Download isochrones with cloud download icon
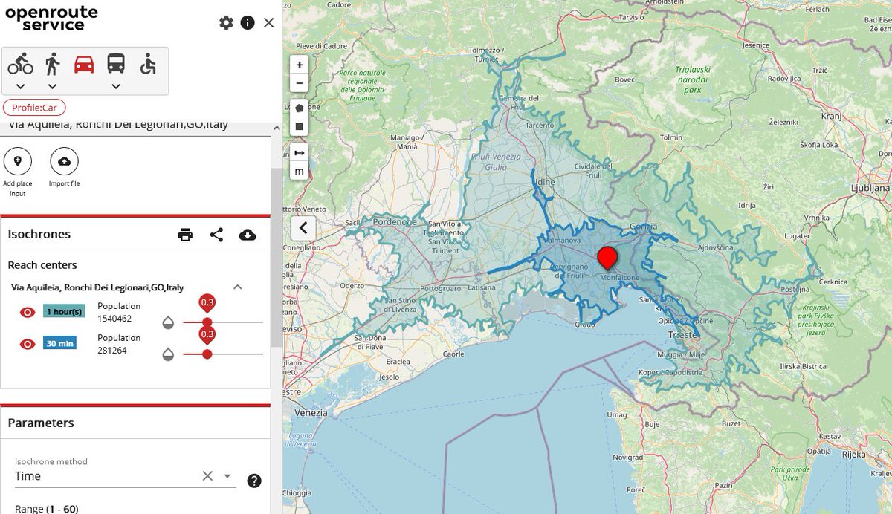 click(248, 235)
